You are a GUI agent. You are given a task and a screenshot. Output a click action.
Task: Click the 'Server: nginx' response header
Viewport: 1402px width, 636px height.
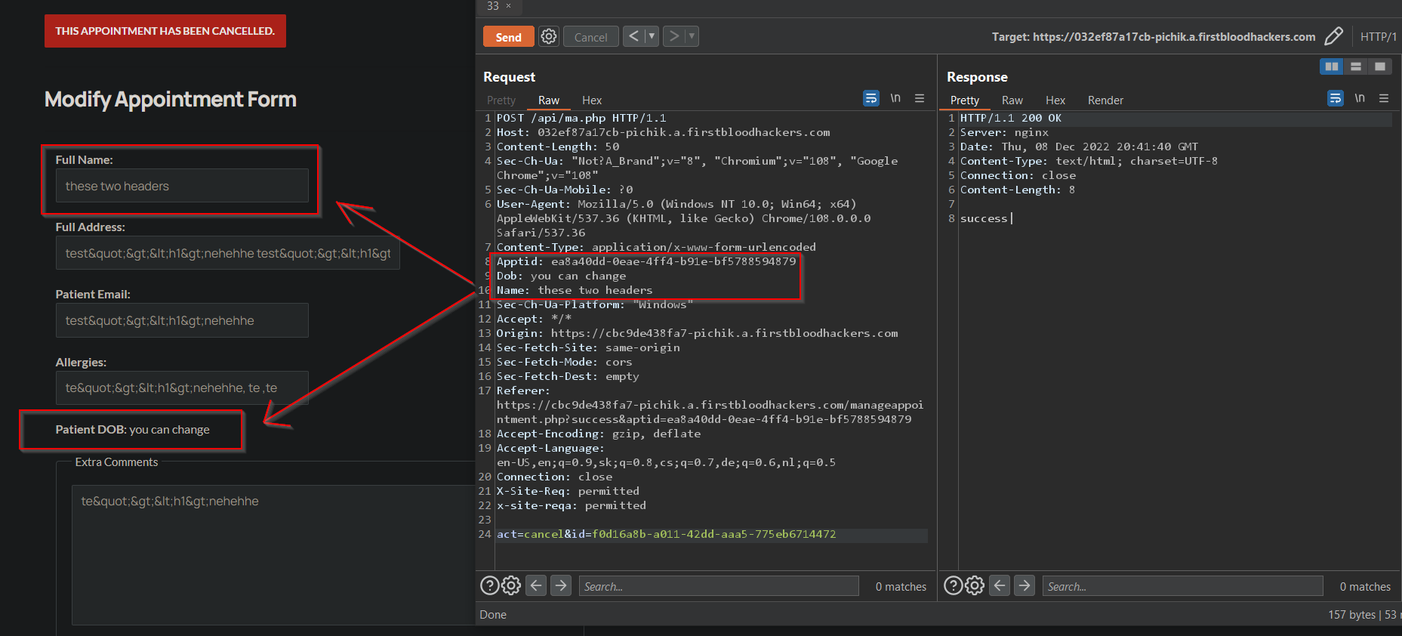point(1004,132)
